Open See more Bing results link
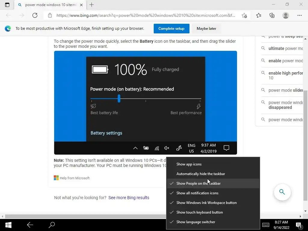308x231 pixels. point(129,198)
